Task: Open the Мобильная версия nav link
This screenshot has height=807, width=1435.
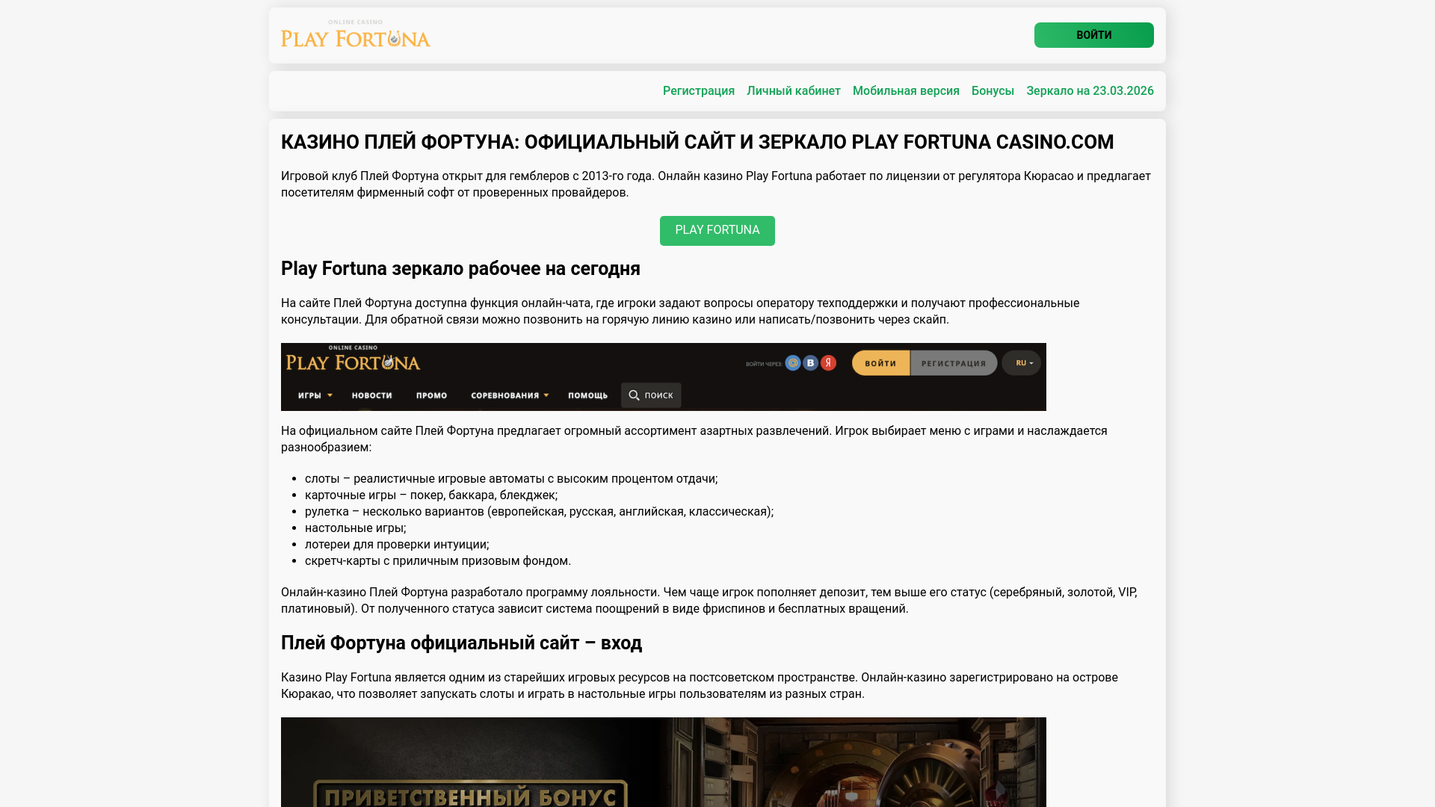Action: coord(906,91)
